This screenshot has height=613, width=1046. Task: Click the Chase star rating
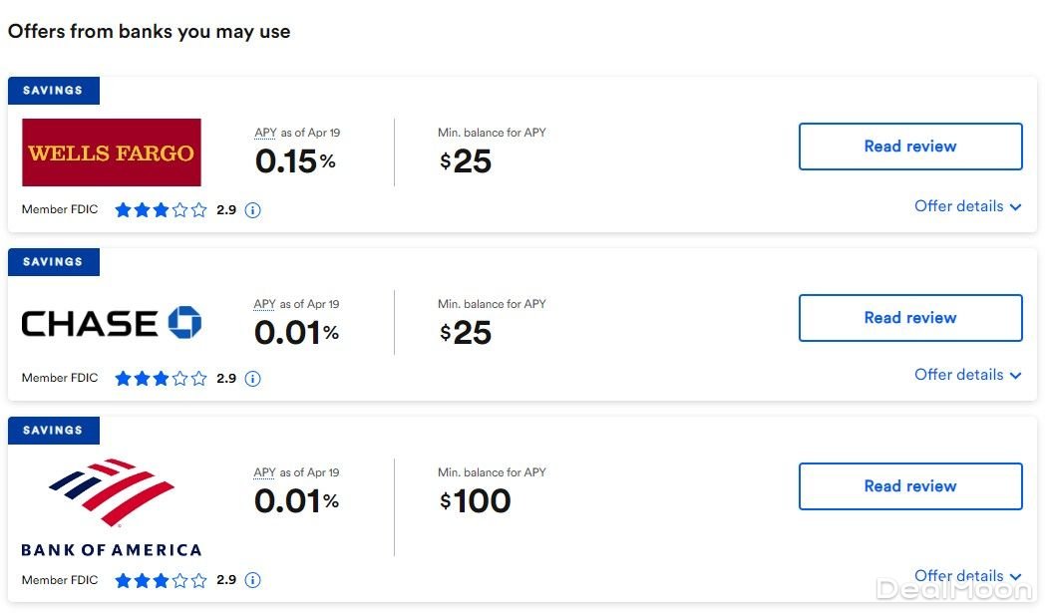(161, 379)
